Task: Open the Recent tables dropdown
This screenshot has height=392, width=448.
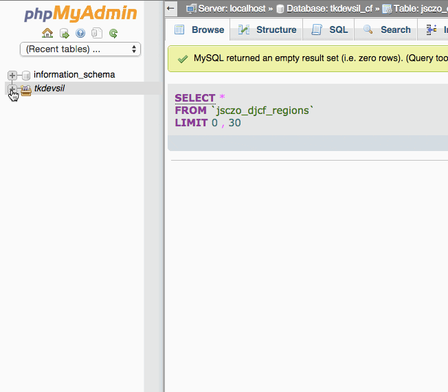Action: click(x=80, y=49)
